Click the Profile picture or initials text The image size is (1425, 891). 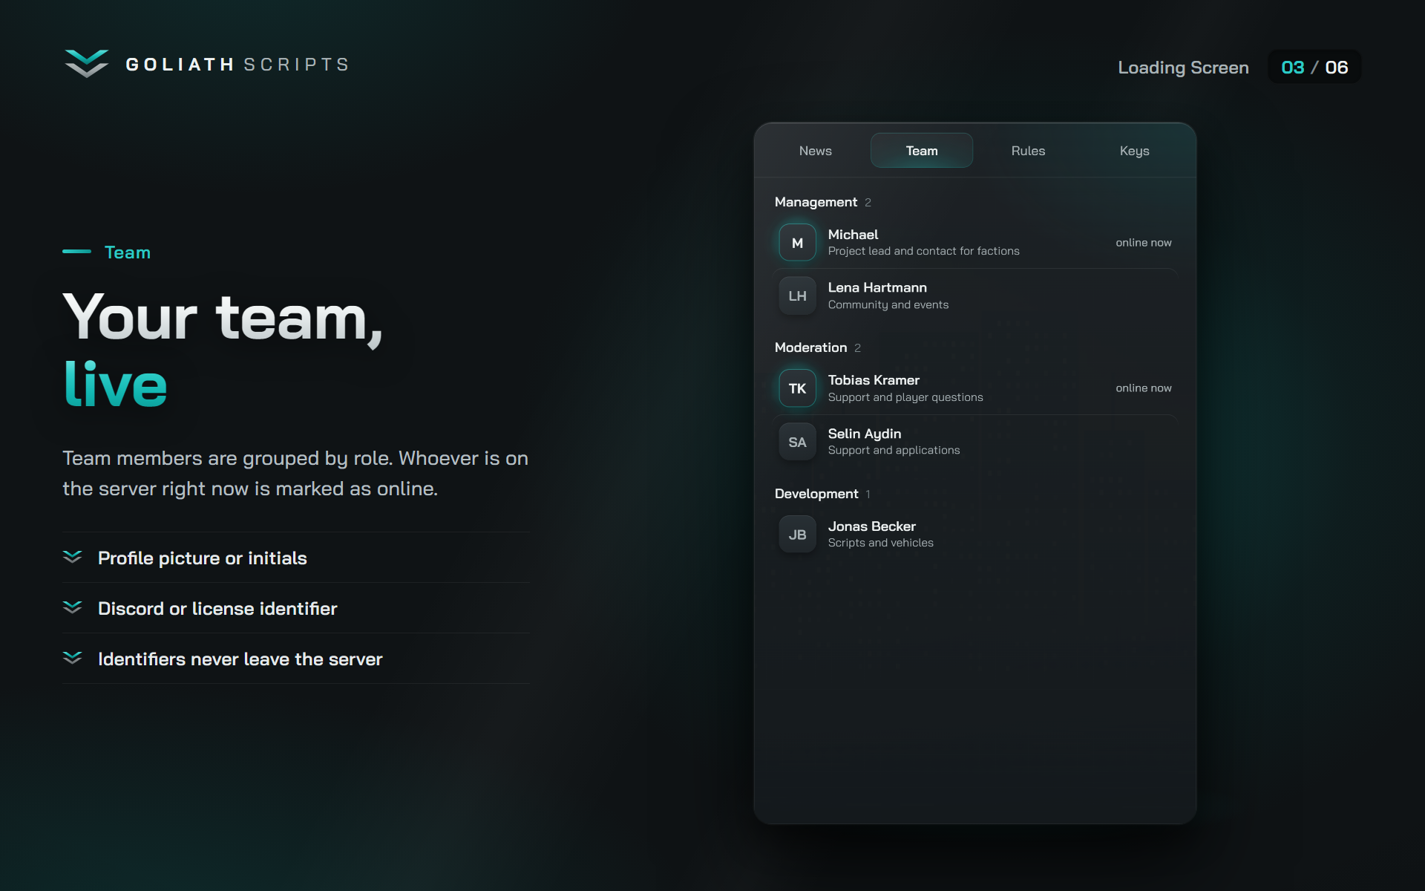[x=202, y=558]
